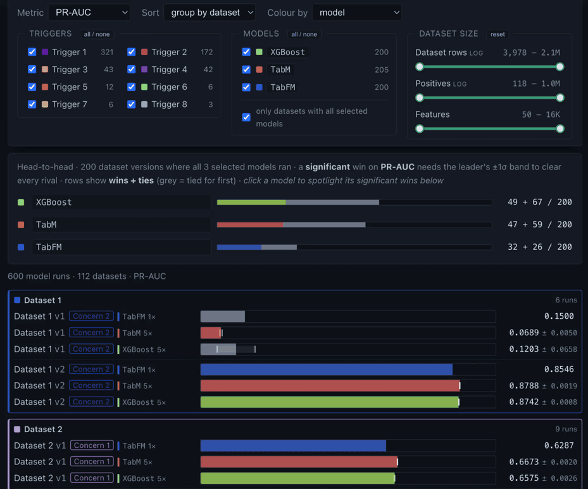The height and width of the screenshot is (489, 588).
Task: Spotlight TabM in head-to-head panel
Action: click(121, 225)
